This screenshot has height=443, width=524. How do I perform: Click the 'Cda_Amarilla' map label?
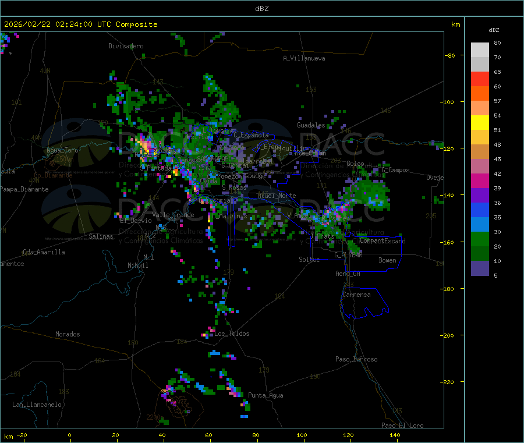(x=44, y=252)
